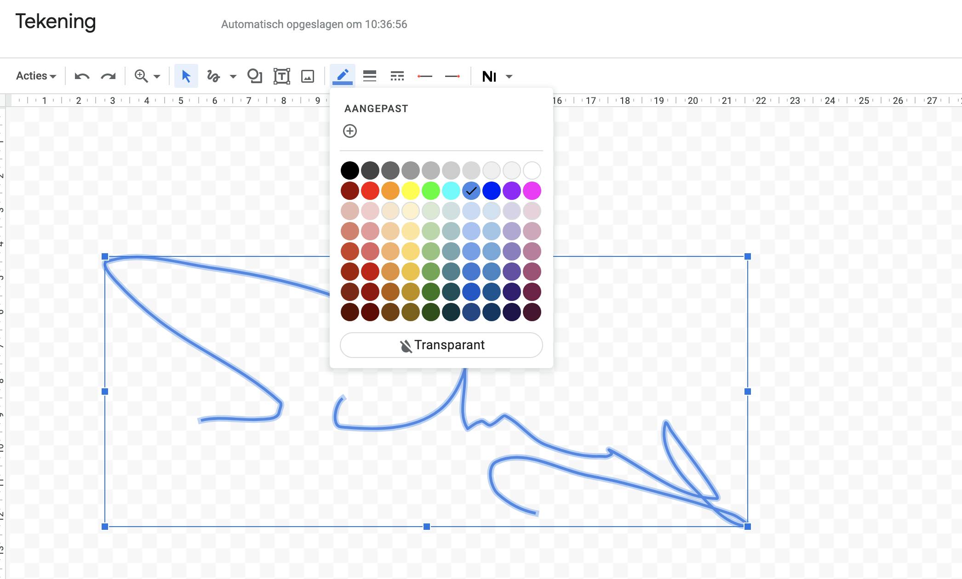Image resolution: width=962 pixels, height=579 pixels.
Task: Open the Word Art dropdown arrow
Action: coord(509,77)
